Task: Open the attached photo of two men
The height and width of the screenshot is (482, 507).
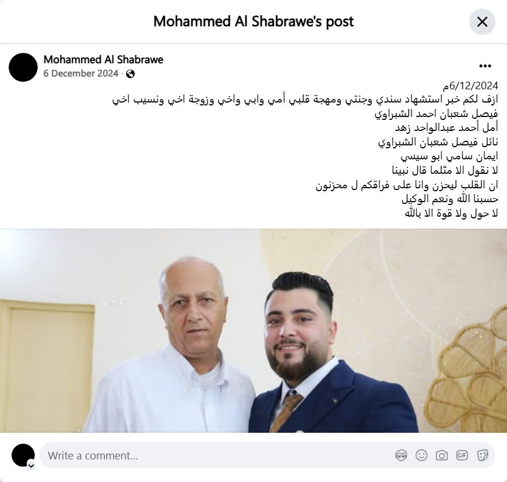Action: (254, 331)
